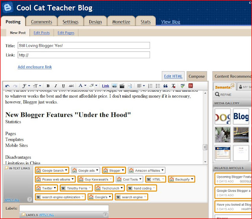Switch to Edit HTML mode
This screenshot has width=252, height=219.
click(173, 76)
